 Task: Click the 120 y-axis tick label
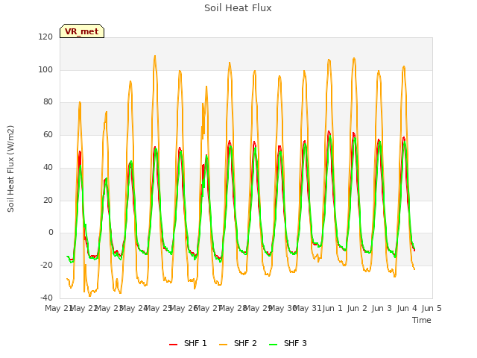[x=45, y=37]
